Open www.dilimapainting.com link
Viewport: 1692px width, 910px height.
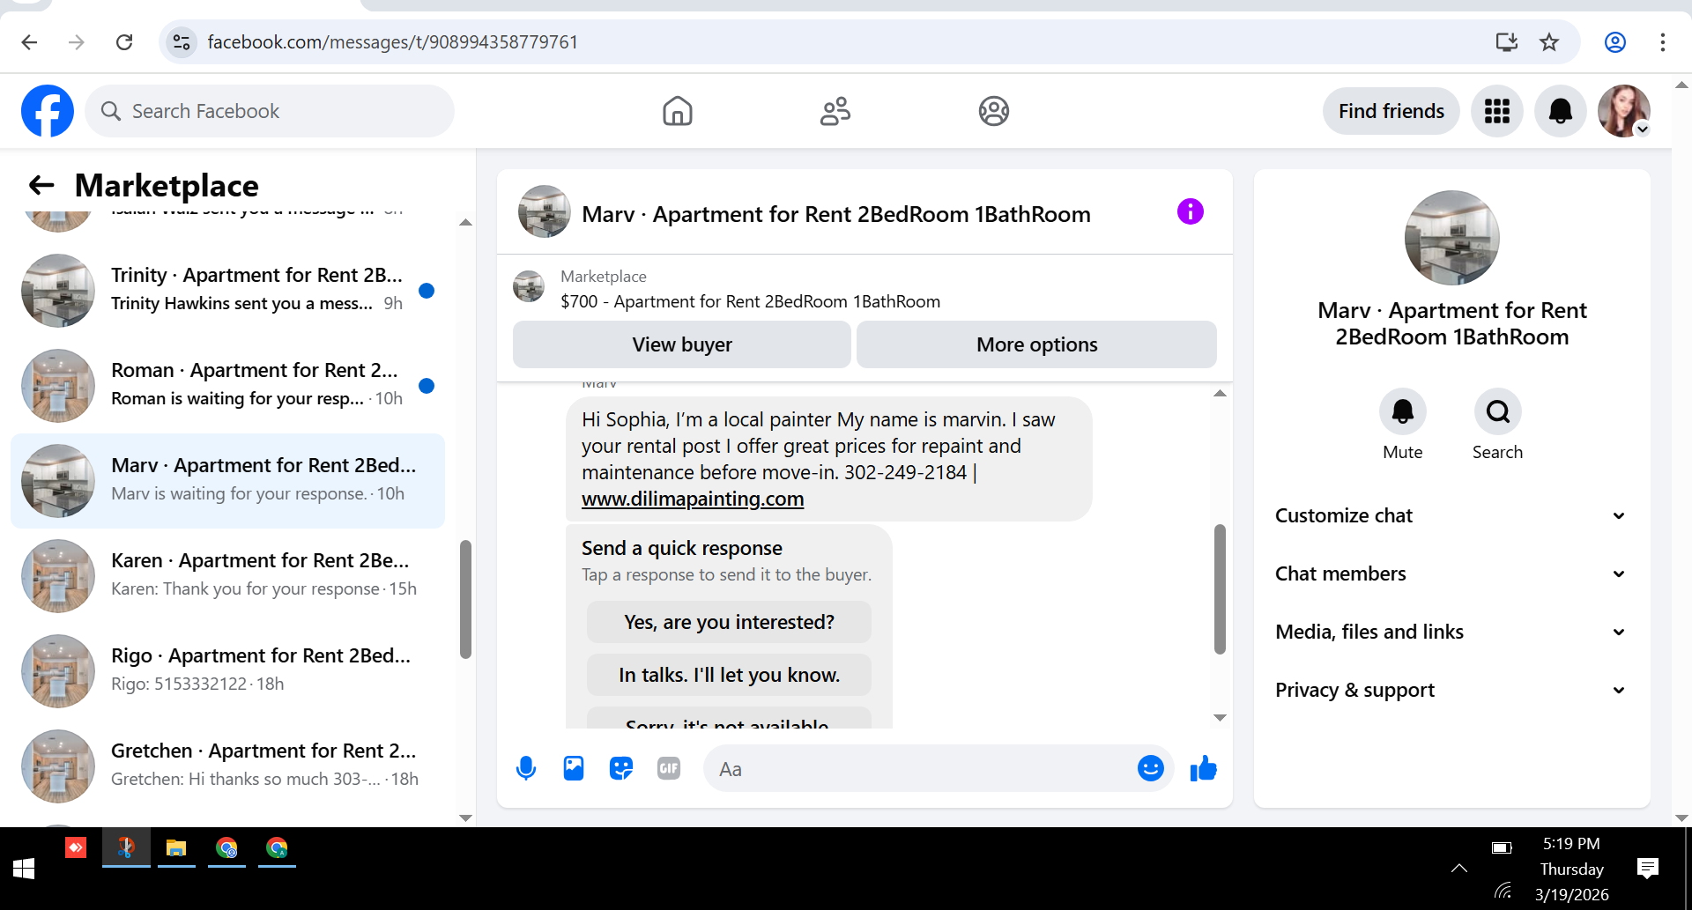tap(693, 499)
